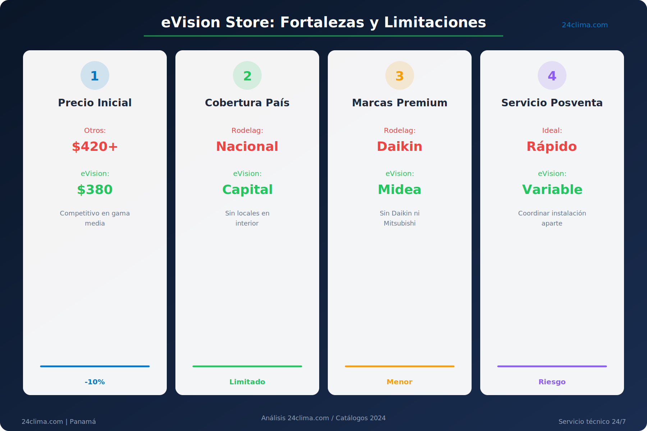Open the 24clima.com link at top right
This screenshot has width=647, height=431.
[x=584, y=25]
